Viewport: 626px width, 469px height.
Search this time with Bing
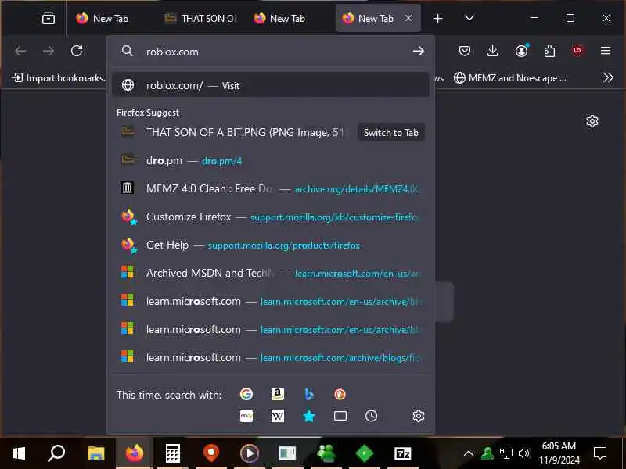coord(308,394)
